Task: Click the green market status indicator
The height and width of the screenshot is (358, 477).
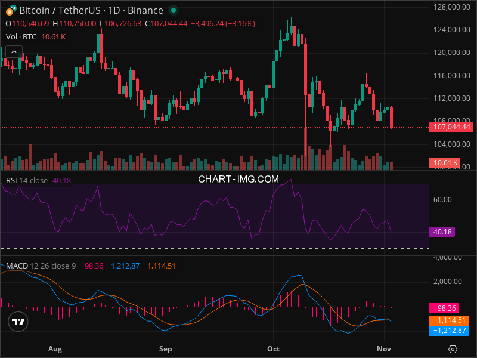Action: pos(173,10)
